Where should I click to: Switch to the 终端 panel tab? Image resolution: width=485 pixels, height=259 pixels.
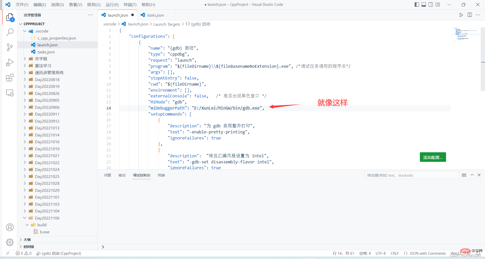pos(161,175)
